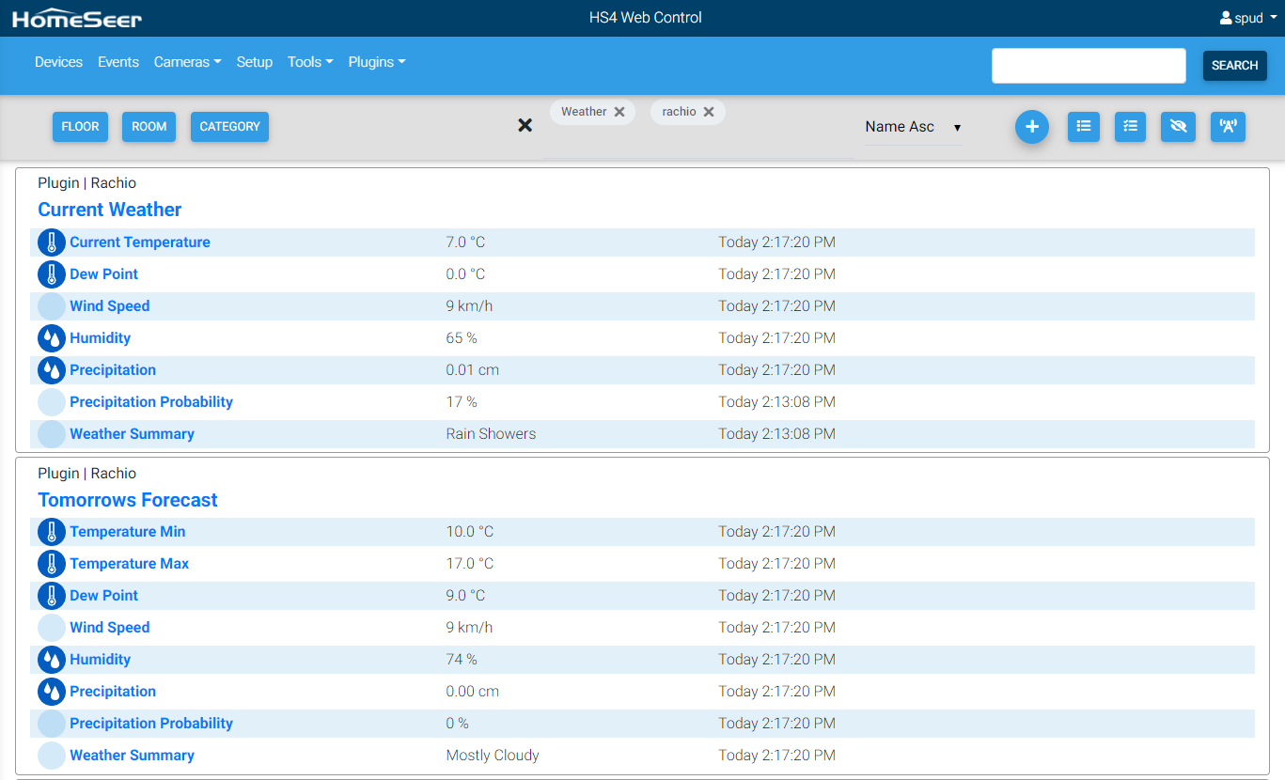
Task: Click inside the search text field
Action: (1088, 66)
